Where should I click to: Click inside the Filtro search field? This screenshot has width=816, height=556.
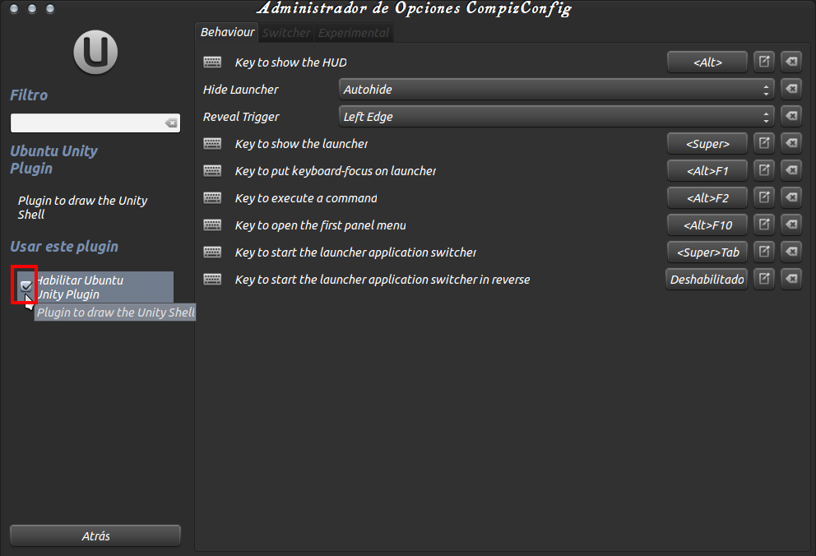[x=90, y=122]
